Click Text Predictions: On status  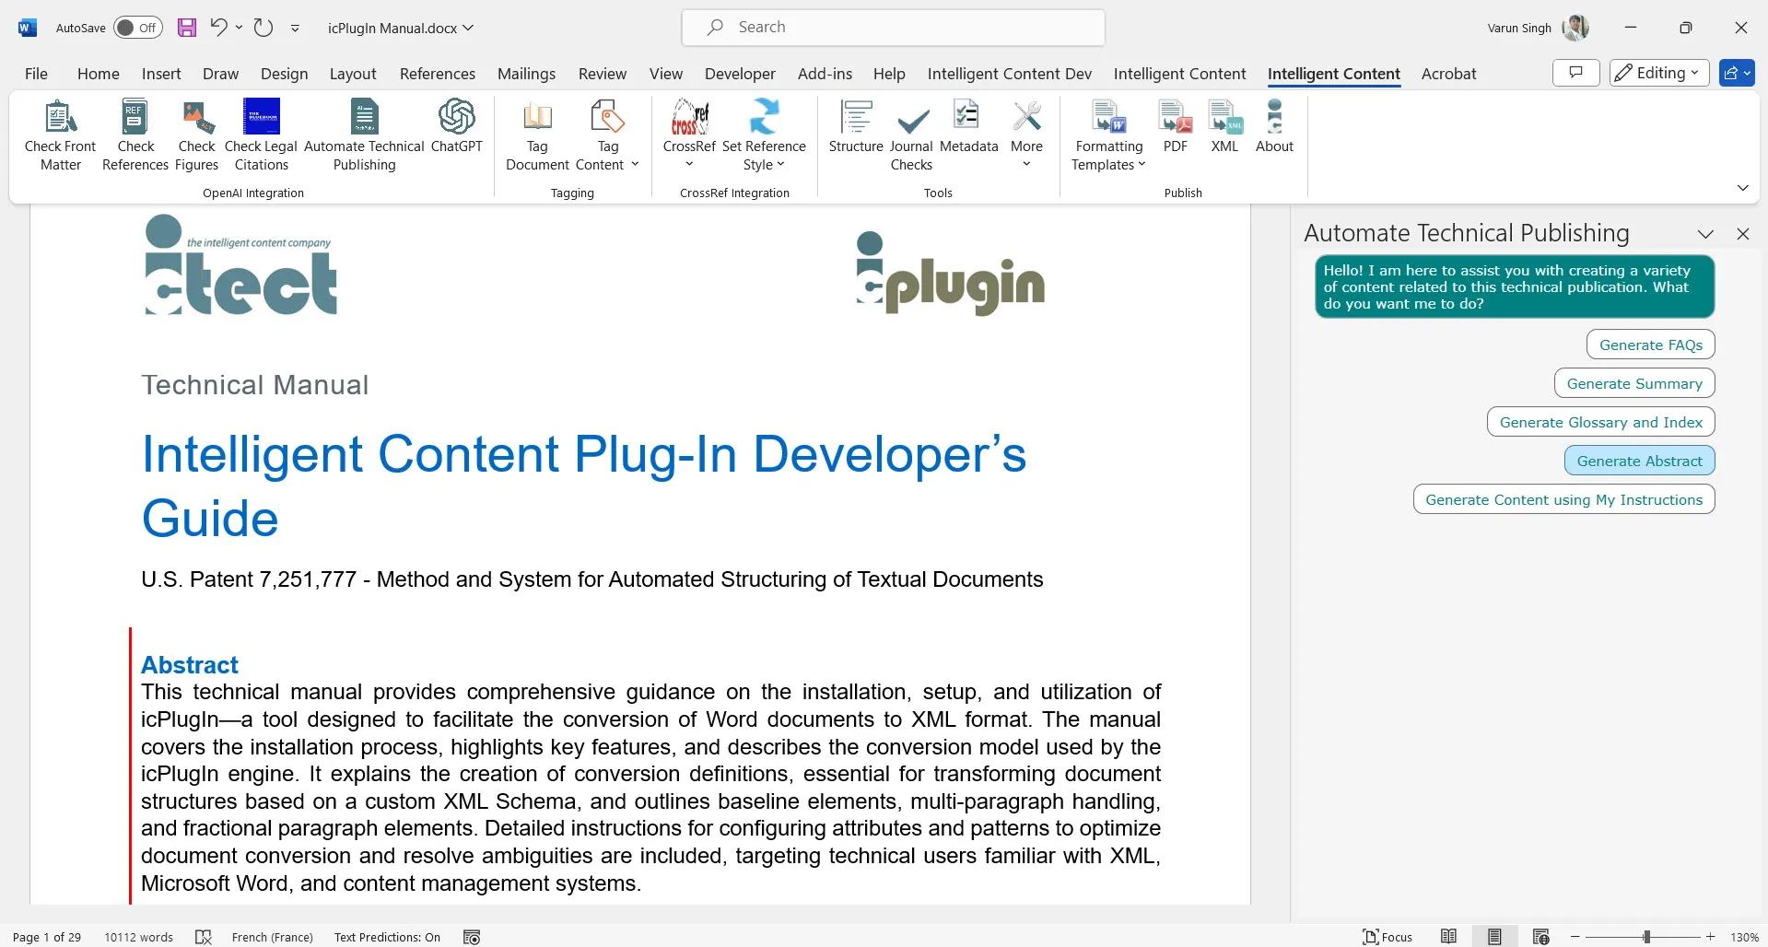point(387,937)
